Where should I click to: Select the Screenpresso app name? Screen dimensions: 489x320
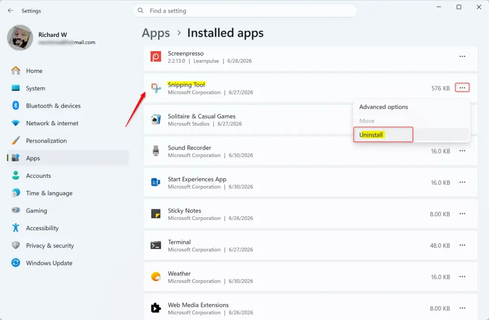[x=186, y=54]
